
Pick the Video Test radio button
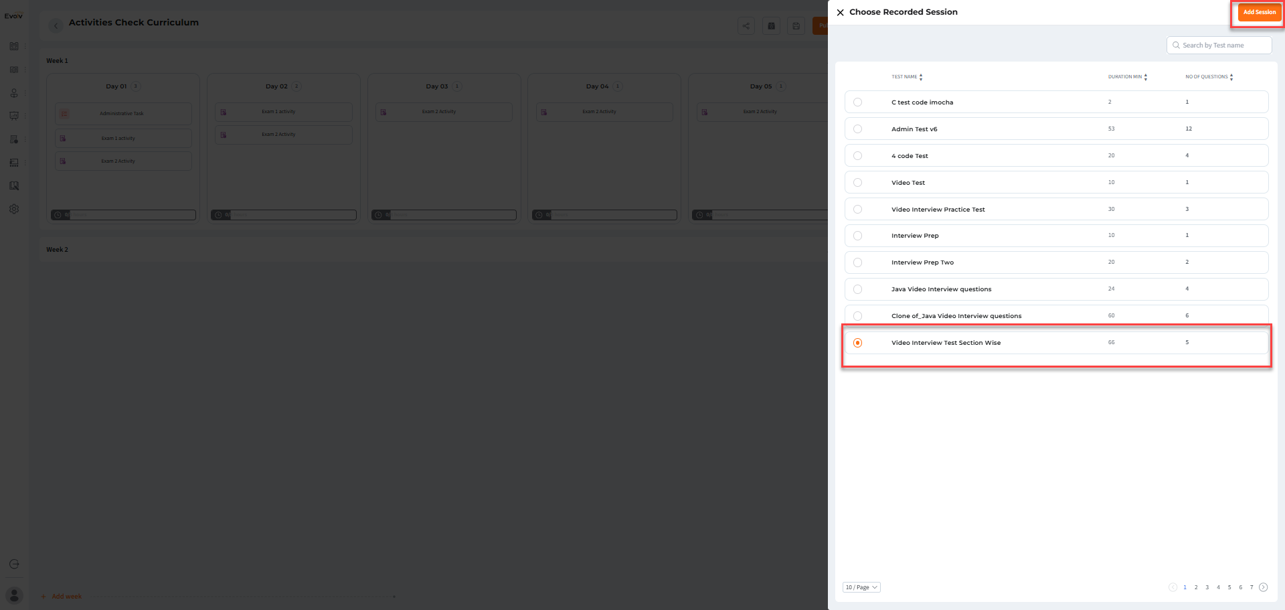pos(857,183)
